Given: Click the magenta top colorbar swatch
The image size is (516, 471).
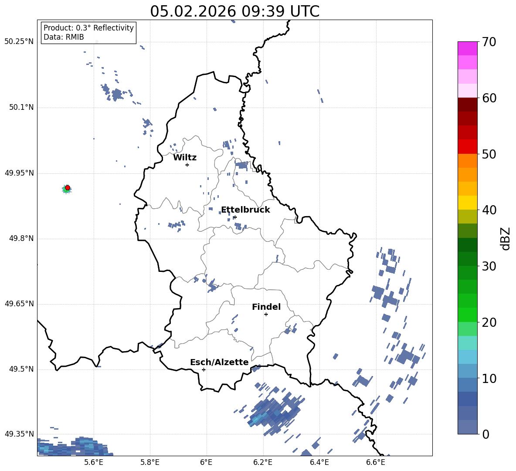Looking at the screenshot, I should click(x=468, y=48).
